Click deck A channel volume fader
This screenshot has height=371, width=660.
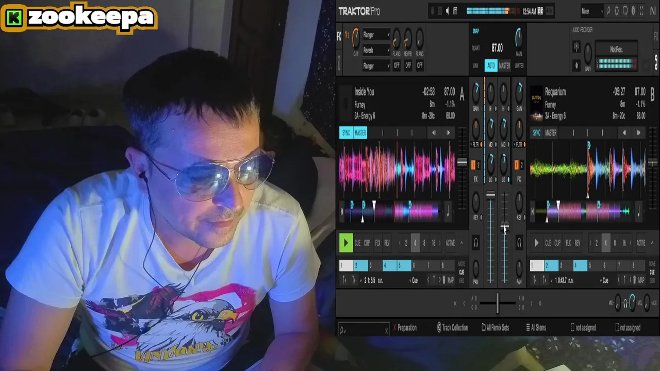tap(490, 195)
